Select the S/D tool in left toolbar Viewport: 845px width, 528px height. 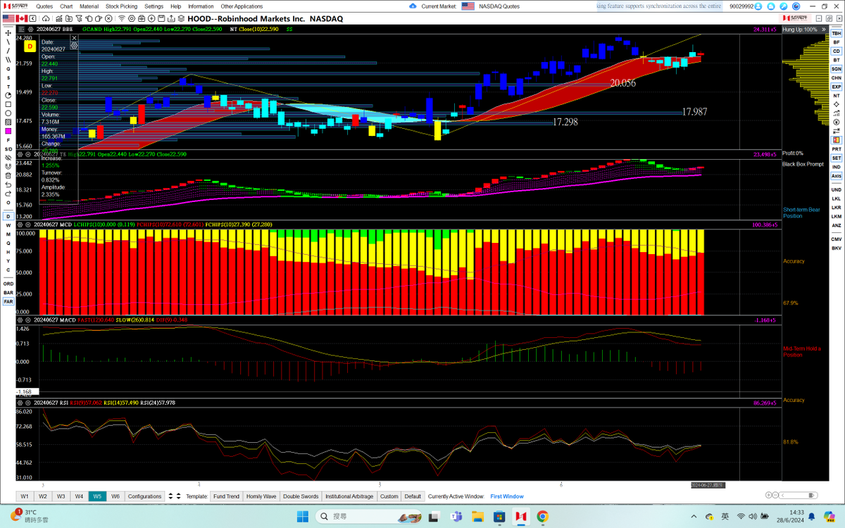point(8,149)
